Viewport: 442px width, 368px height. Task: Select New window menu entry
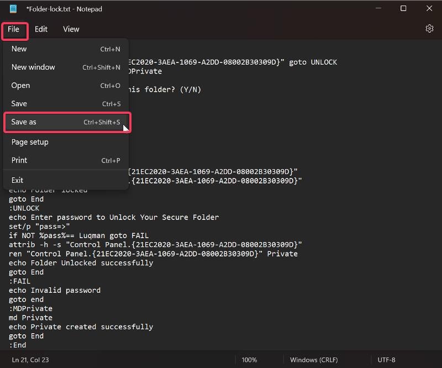tap(33, 67)
